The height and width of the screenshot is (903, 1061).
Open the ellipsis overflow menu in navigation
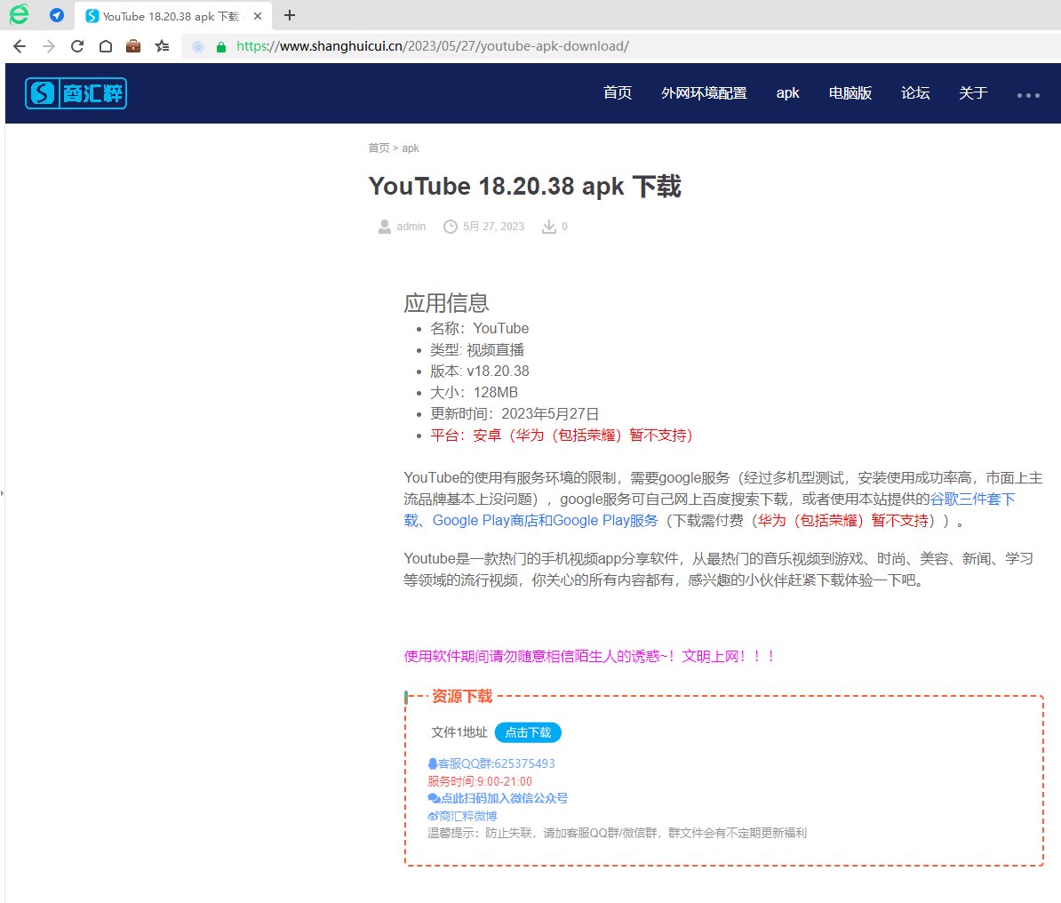[x=1028, y=94]
